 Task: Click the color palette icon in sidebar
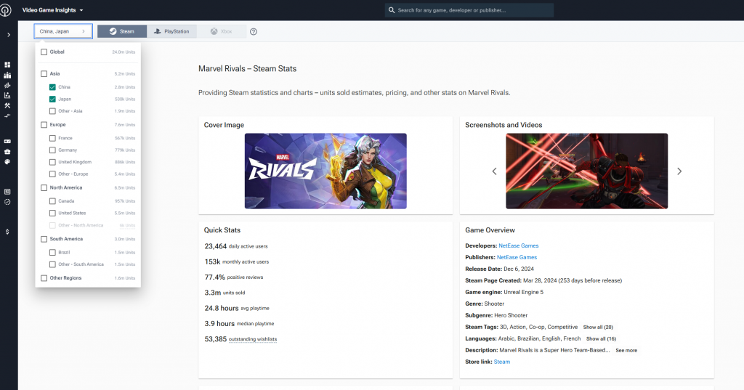(7, 162)
